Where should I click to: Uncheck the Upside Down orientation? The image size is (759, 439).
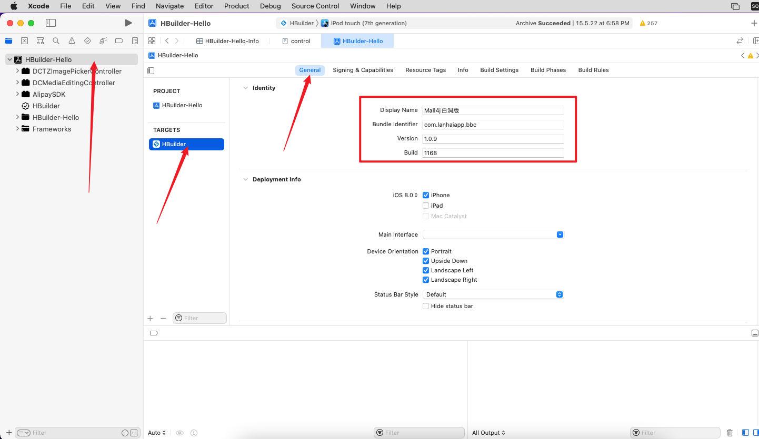tap(426, 261)
